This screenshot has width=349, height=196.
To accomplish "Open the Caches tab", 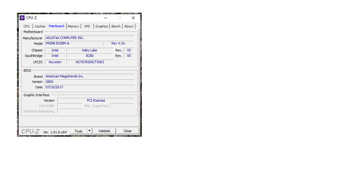I will [40, 26].
